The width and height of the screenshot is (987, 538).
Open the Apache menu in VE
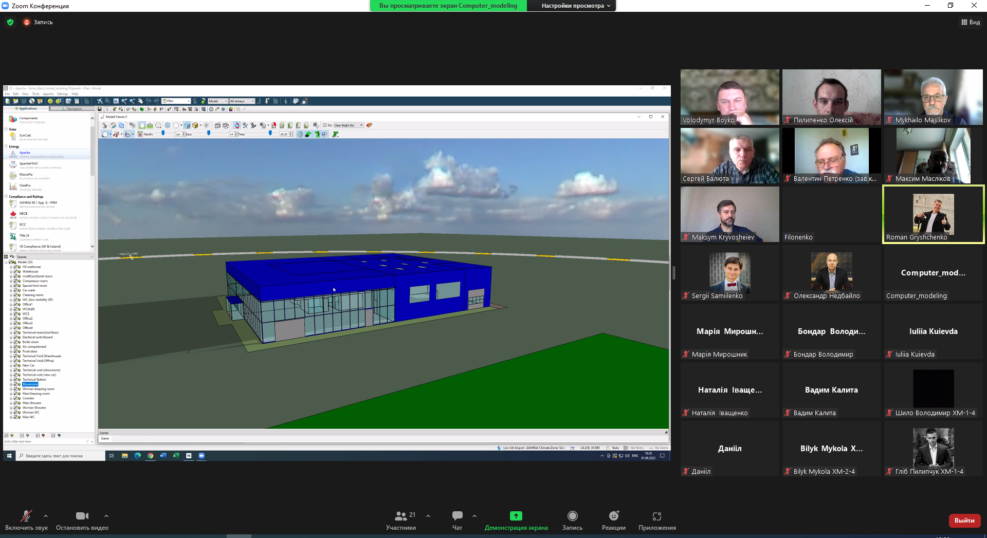click(x=48, y=94)
